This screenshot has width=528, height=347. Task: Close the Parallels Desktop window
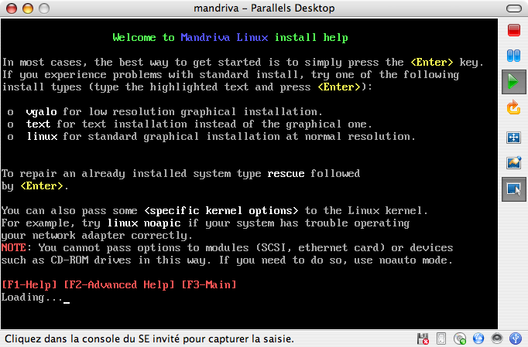tap(12, 9)
